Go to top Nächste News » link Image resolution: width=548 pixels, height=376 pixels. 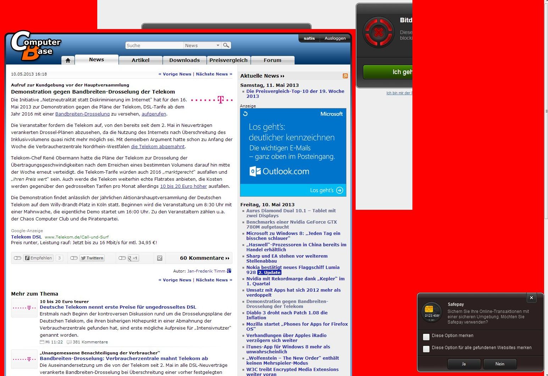click(214, 74)
